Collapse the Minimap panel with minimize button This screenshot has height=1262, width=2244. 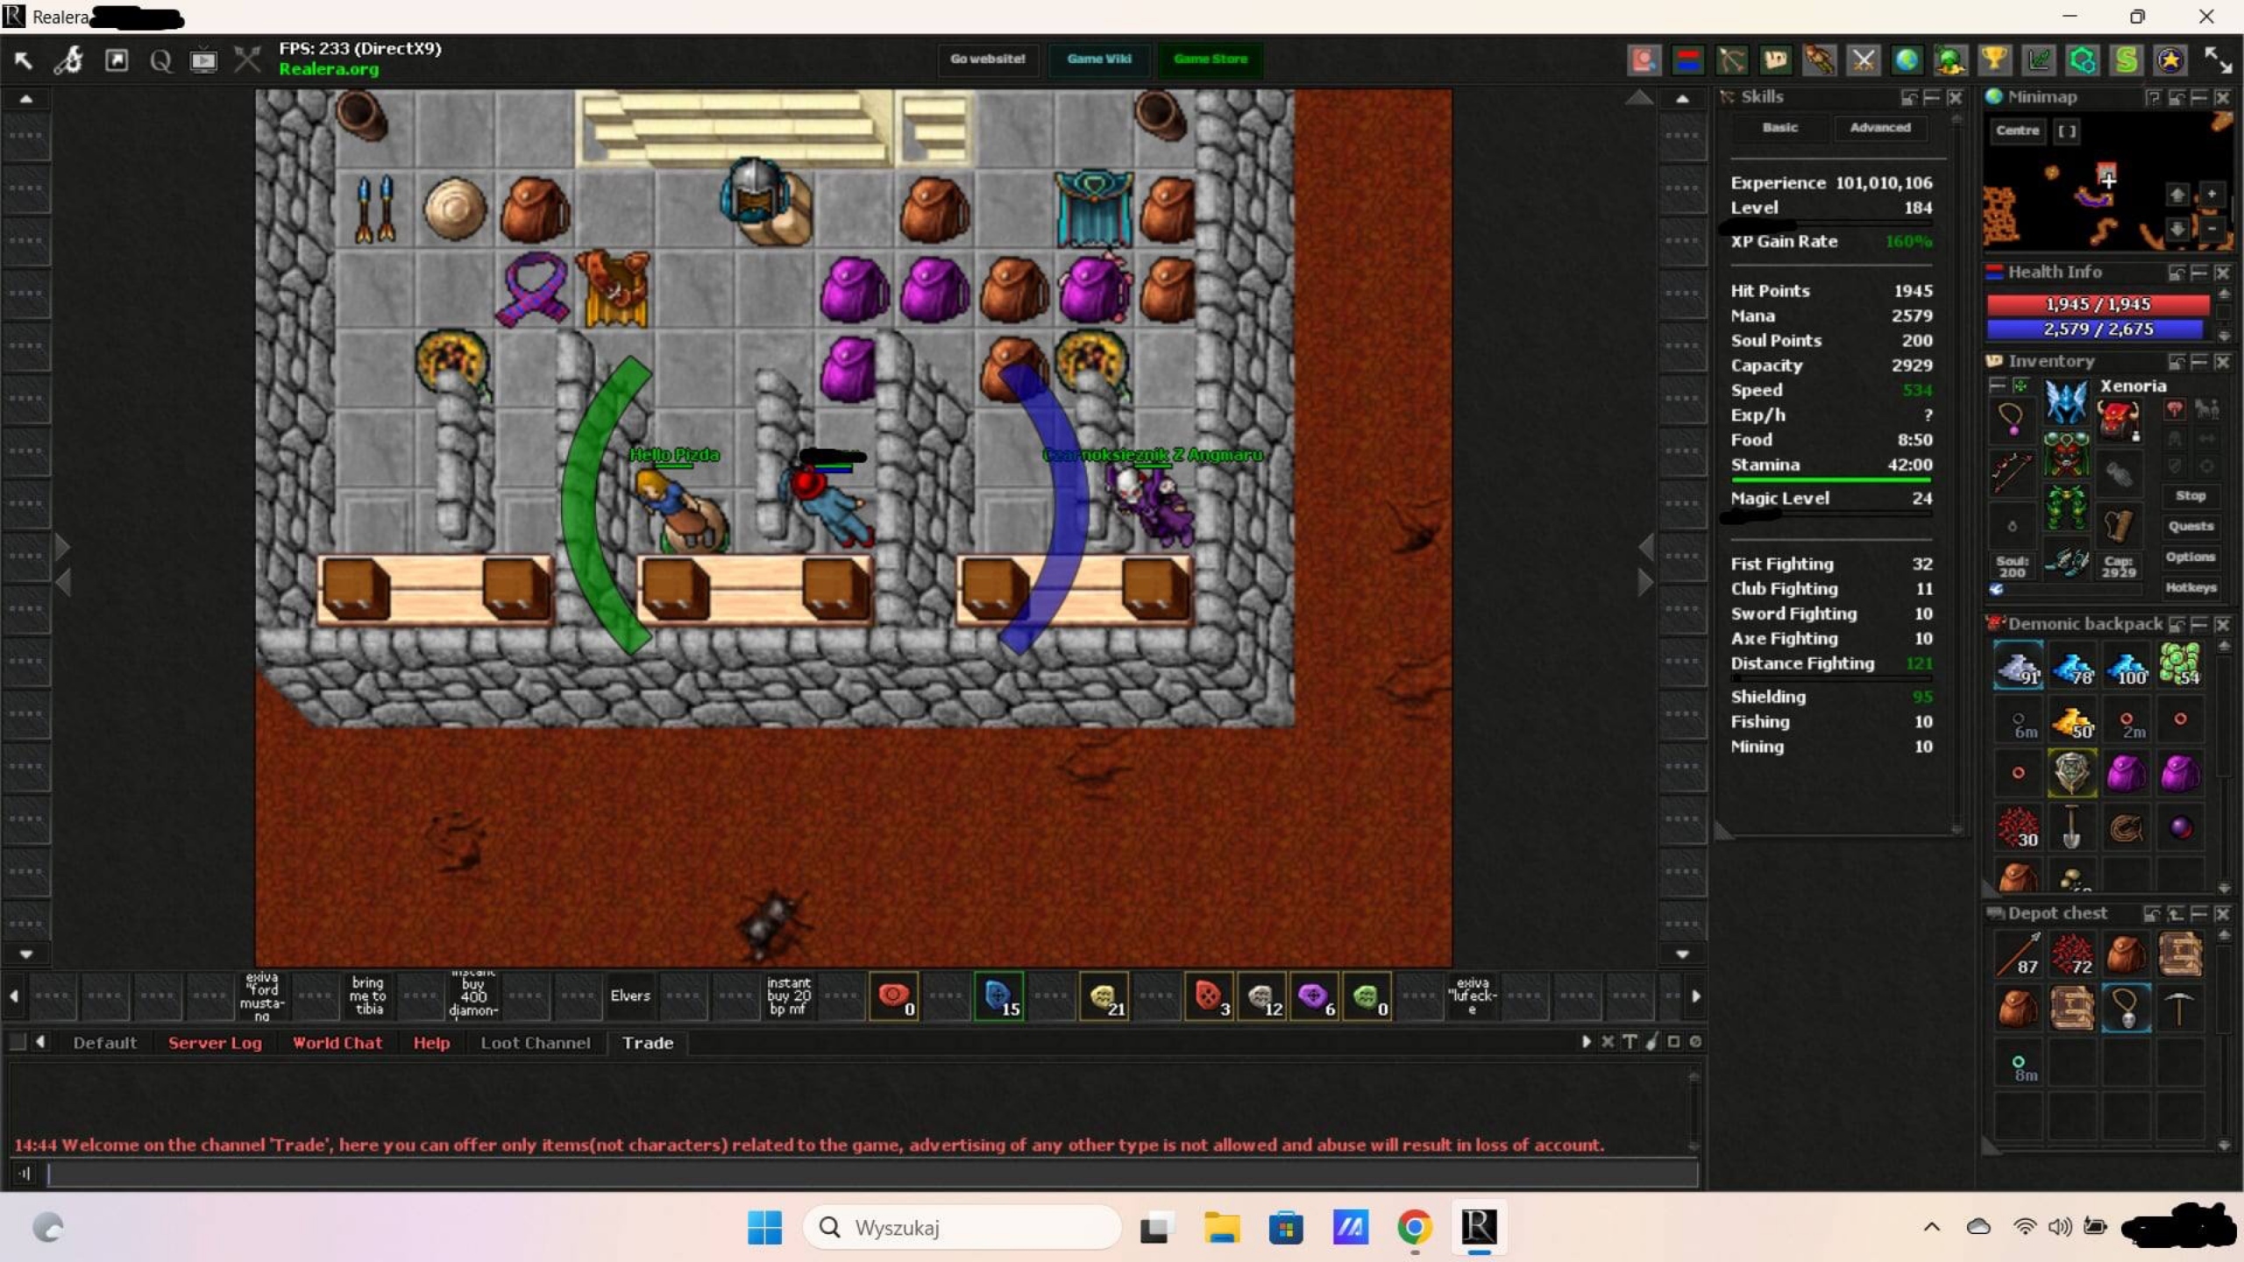[2198, 97]
